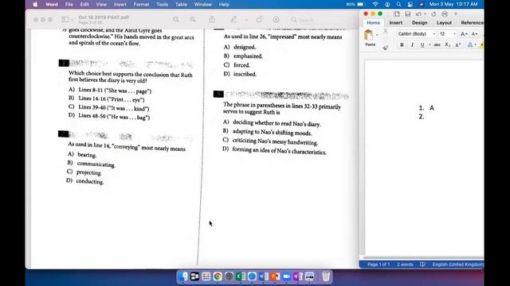Click the Paste clipboard icon in Word

tap(369, 35)
